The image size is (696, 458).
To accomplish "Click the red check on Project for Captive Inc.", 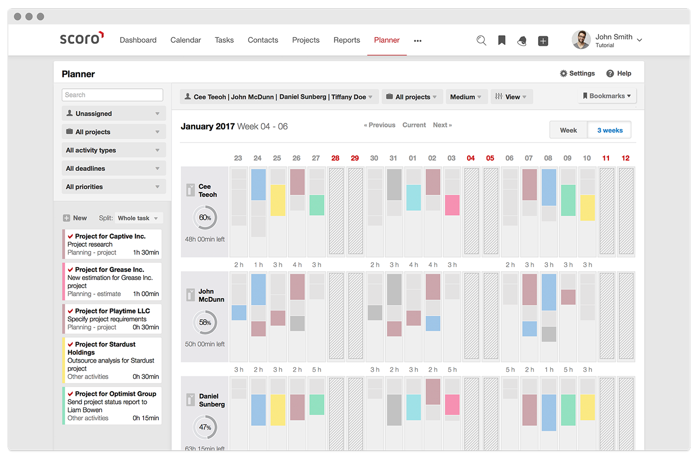I will coord(70,236).
